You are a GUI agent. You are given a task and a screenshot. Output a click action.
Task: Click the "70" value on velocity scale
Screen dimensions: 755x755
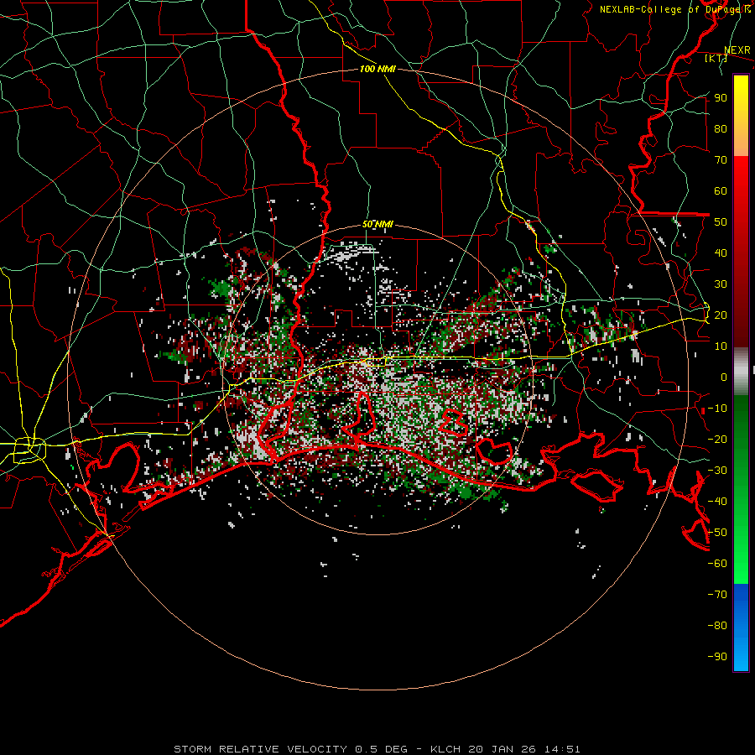(721, 160)
